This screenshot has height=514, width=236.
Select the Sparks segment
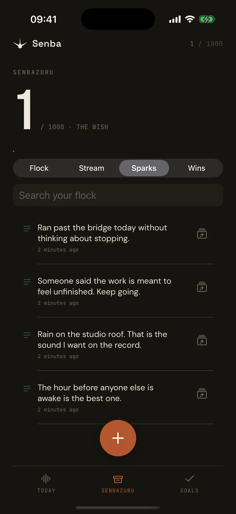point(144,168)
